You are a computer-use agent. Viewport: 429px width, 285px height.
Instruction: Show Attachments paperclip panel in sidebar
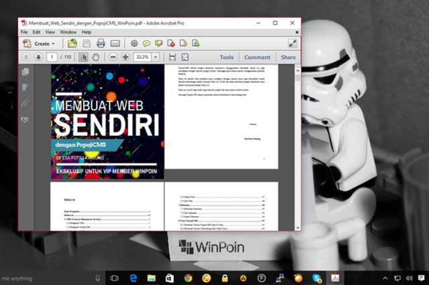25,104
